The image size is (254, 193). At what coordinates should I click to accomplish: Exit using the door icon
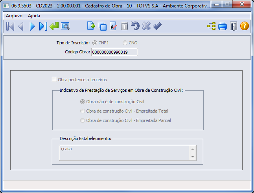[x=234, y=26]
